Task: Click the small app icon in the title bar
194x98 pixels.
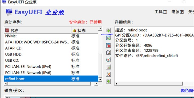Action: [x=4, y=2]
